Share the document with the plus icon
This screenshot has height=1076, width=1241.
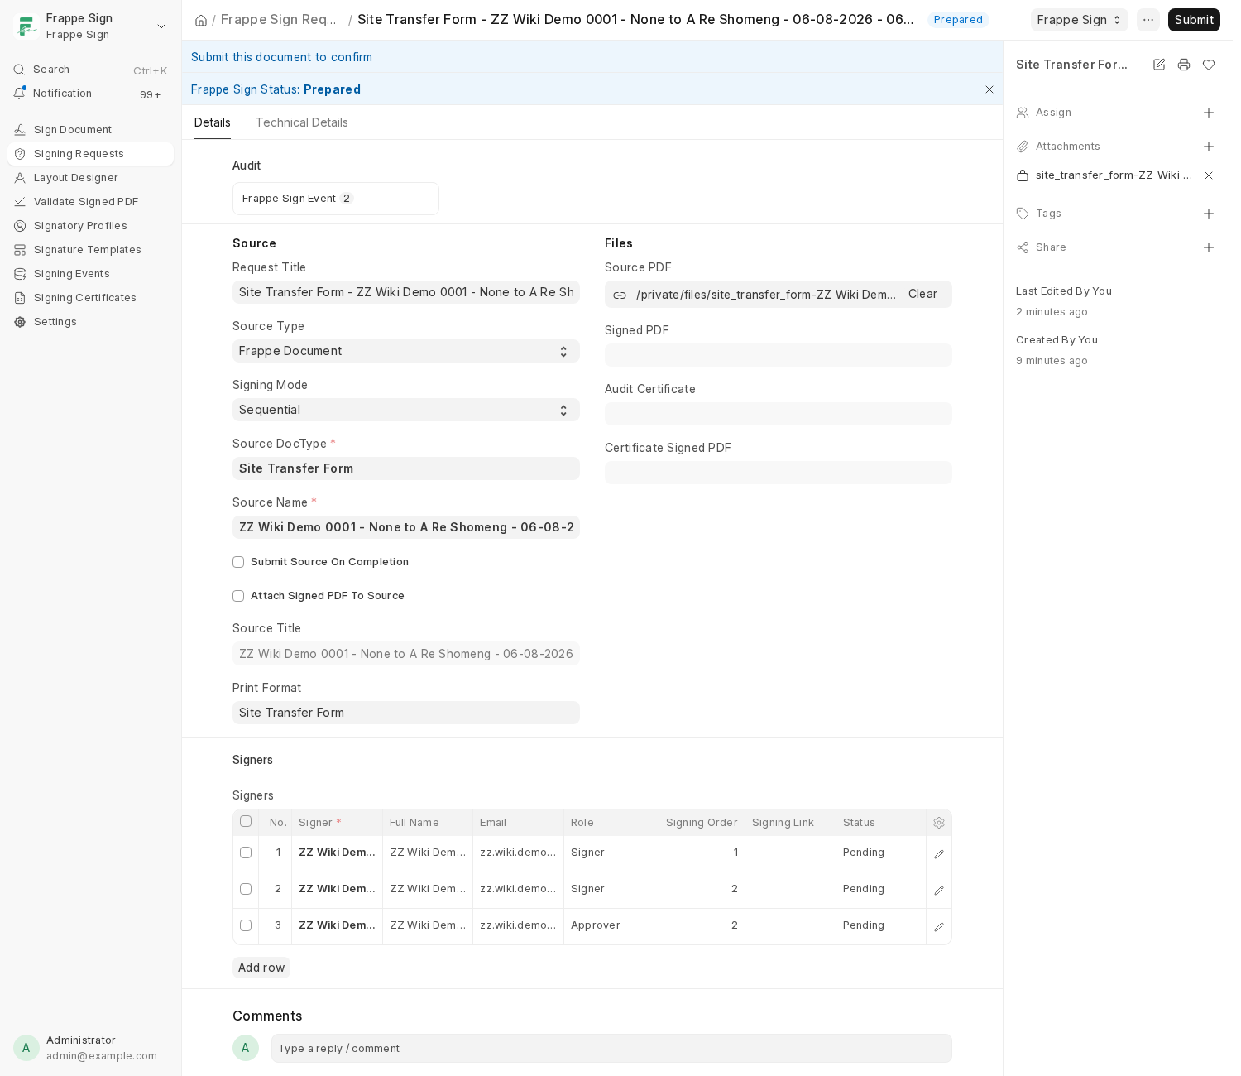1209,247
